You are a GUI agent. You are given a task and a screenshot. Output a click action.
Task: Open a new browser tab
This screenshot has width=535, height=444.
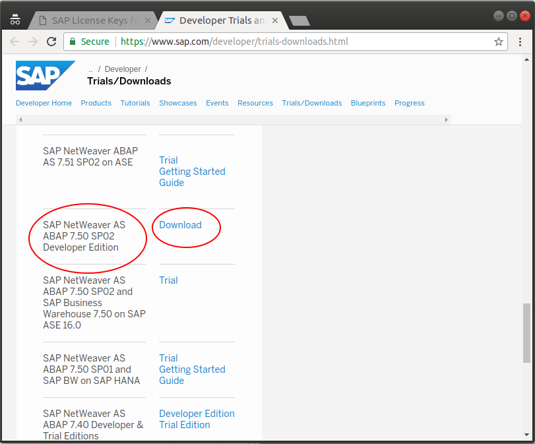point(299,20)
